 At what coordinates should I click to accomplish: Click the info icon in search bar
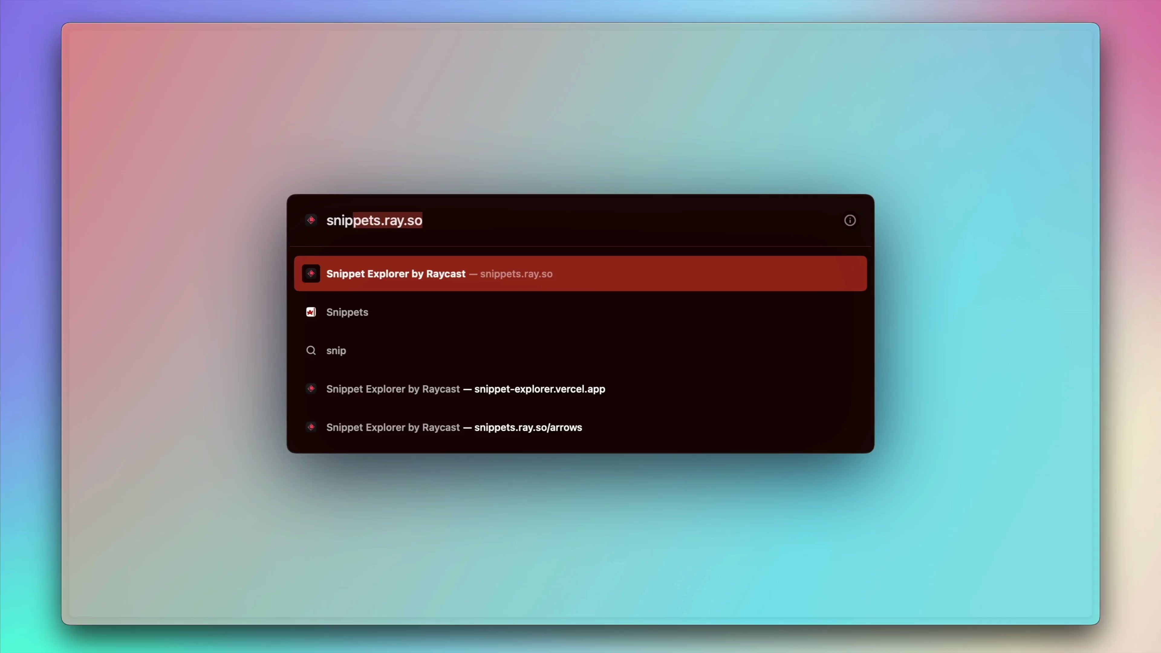coord(850,220)
